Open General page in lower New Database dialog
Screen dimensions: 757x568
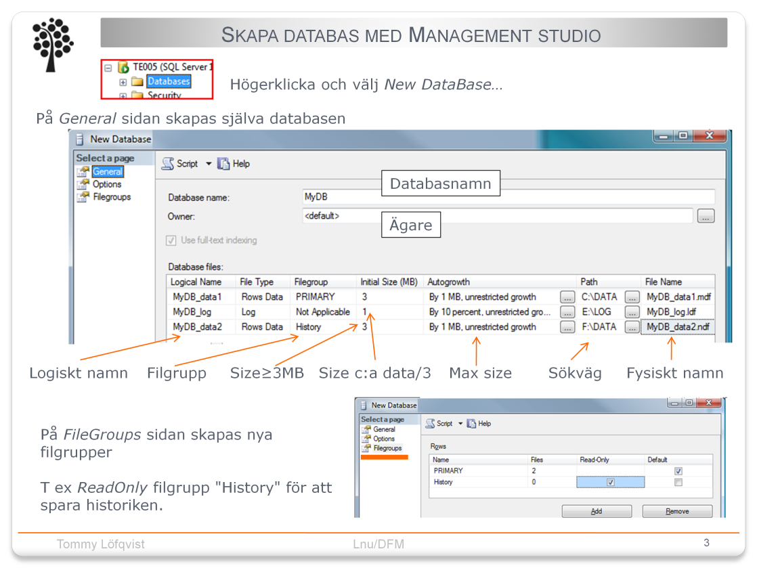(385, 429)
